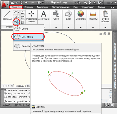Restore the inner drawing window
The height and width of the screenshot is (114, 117).
pos(105,34)
